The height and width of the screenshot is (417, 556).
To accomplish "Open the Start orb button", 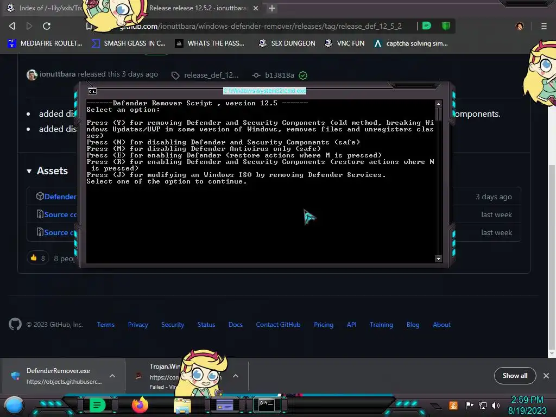I will coord(14,406).
